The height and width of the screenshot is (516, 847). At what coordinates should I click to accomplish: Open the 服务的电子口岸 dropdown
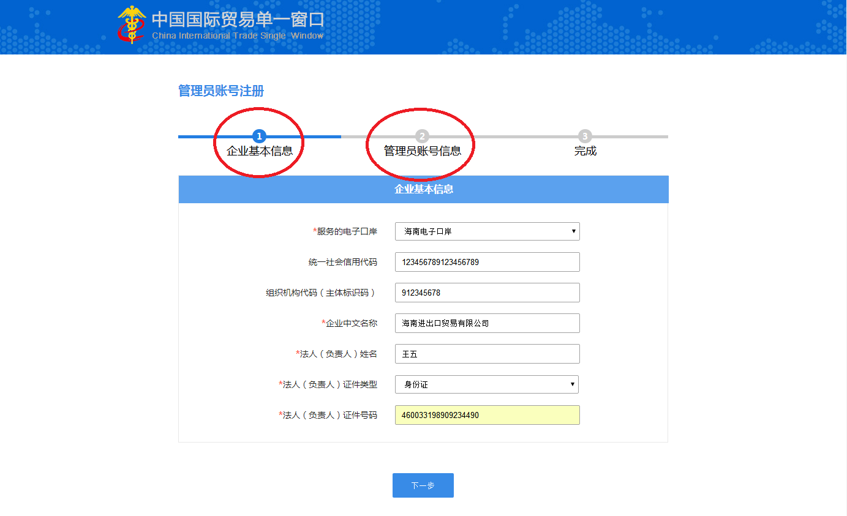[x=487, y=231]
